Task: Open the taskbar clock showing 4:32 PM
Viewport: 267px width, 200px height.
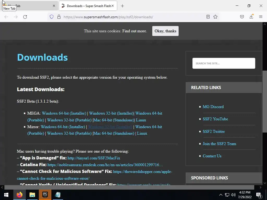Action: pos(245,195)
